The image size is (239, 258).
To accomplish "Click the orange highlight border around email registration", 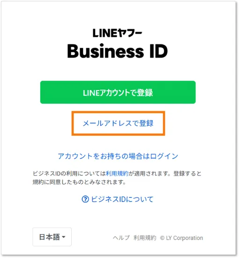I will click(118, 123).
